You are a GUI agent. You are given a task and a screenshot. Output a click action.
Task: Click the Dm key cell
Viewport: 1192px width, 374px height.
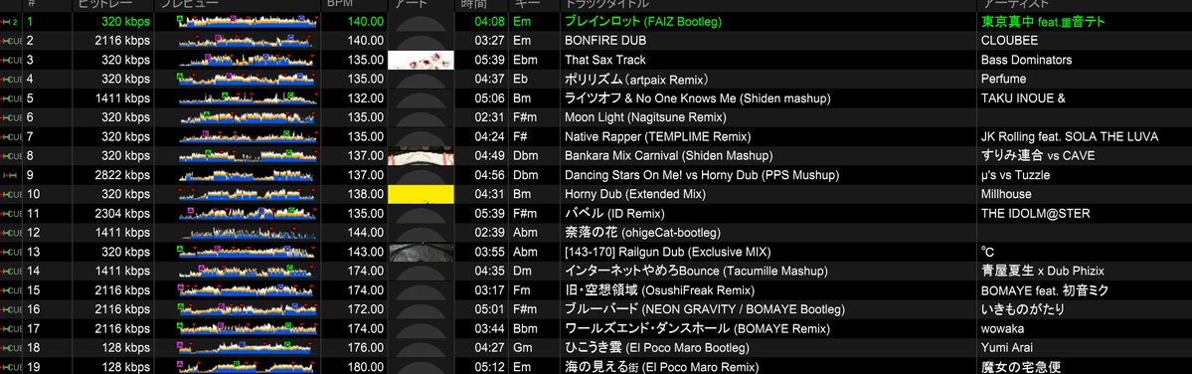click(x=522, y=271)
